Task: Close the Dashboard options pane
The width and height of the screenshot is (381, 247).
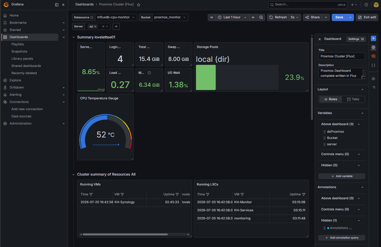Action: 319,39
